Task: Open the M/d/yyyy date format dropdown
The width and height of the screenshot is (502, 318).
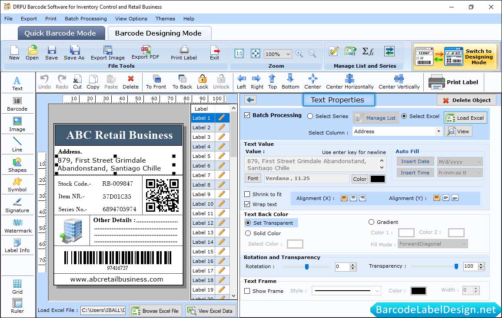Action: point(479,162)
